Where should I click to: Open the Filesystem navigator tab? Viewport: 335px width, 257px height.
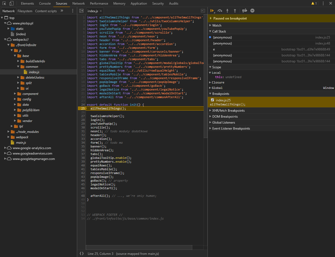(x=25, y=11)
